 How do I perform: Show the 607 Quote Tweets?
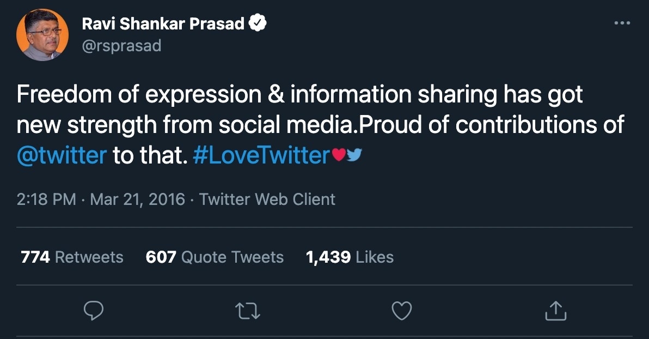pos(215,257)
